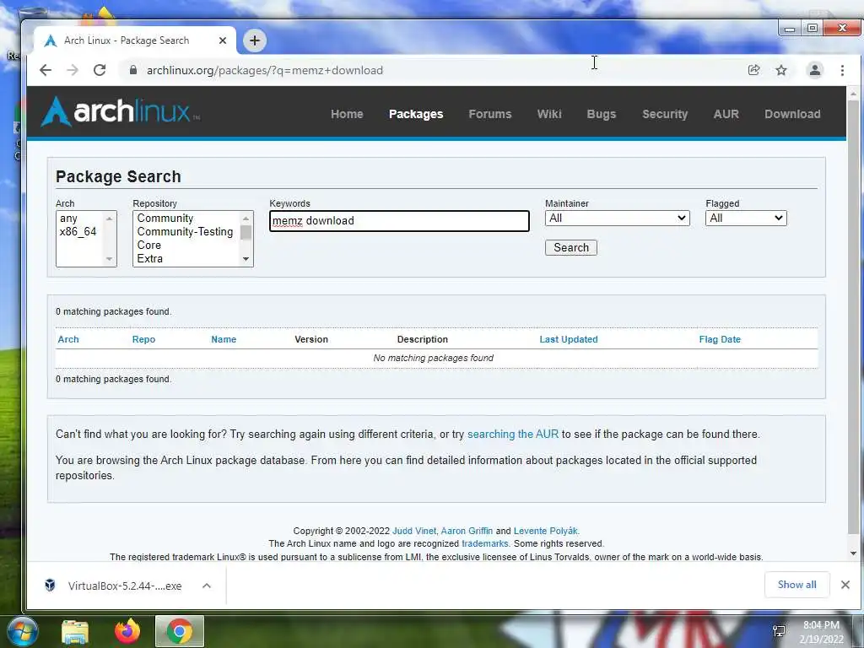Image resolution: width=864 pixels, height=648 pixels.
Task: Click Arch list down arrow
Action: coord(109,259)
